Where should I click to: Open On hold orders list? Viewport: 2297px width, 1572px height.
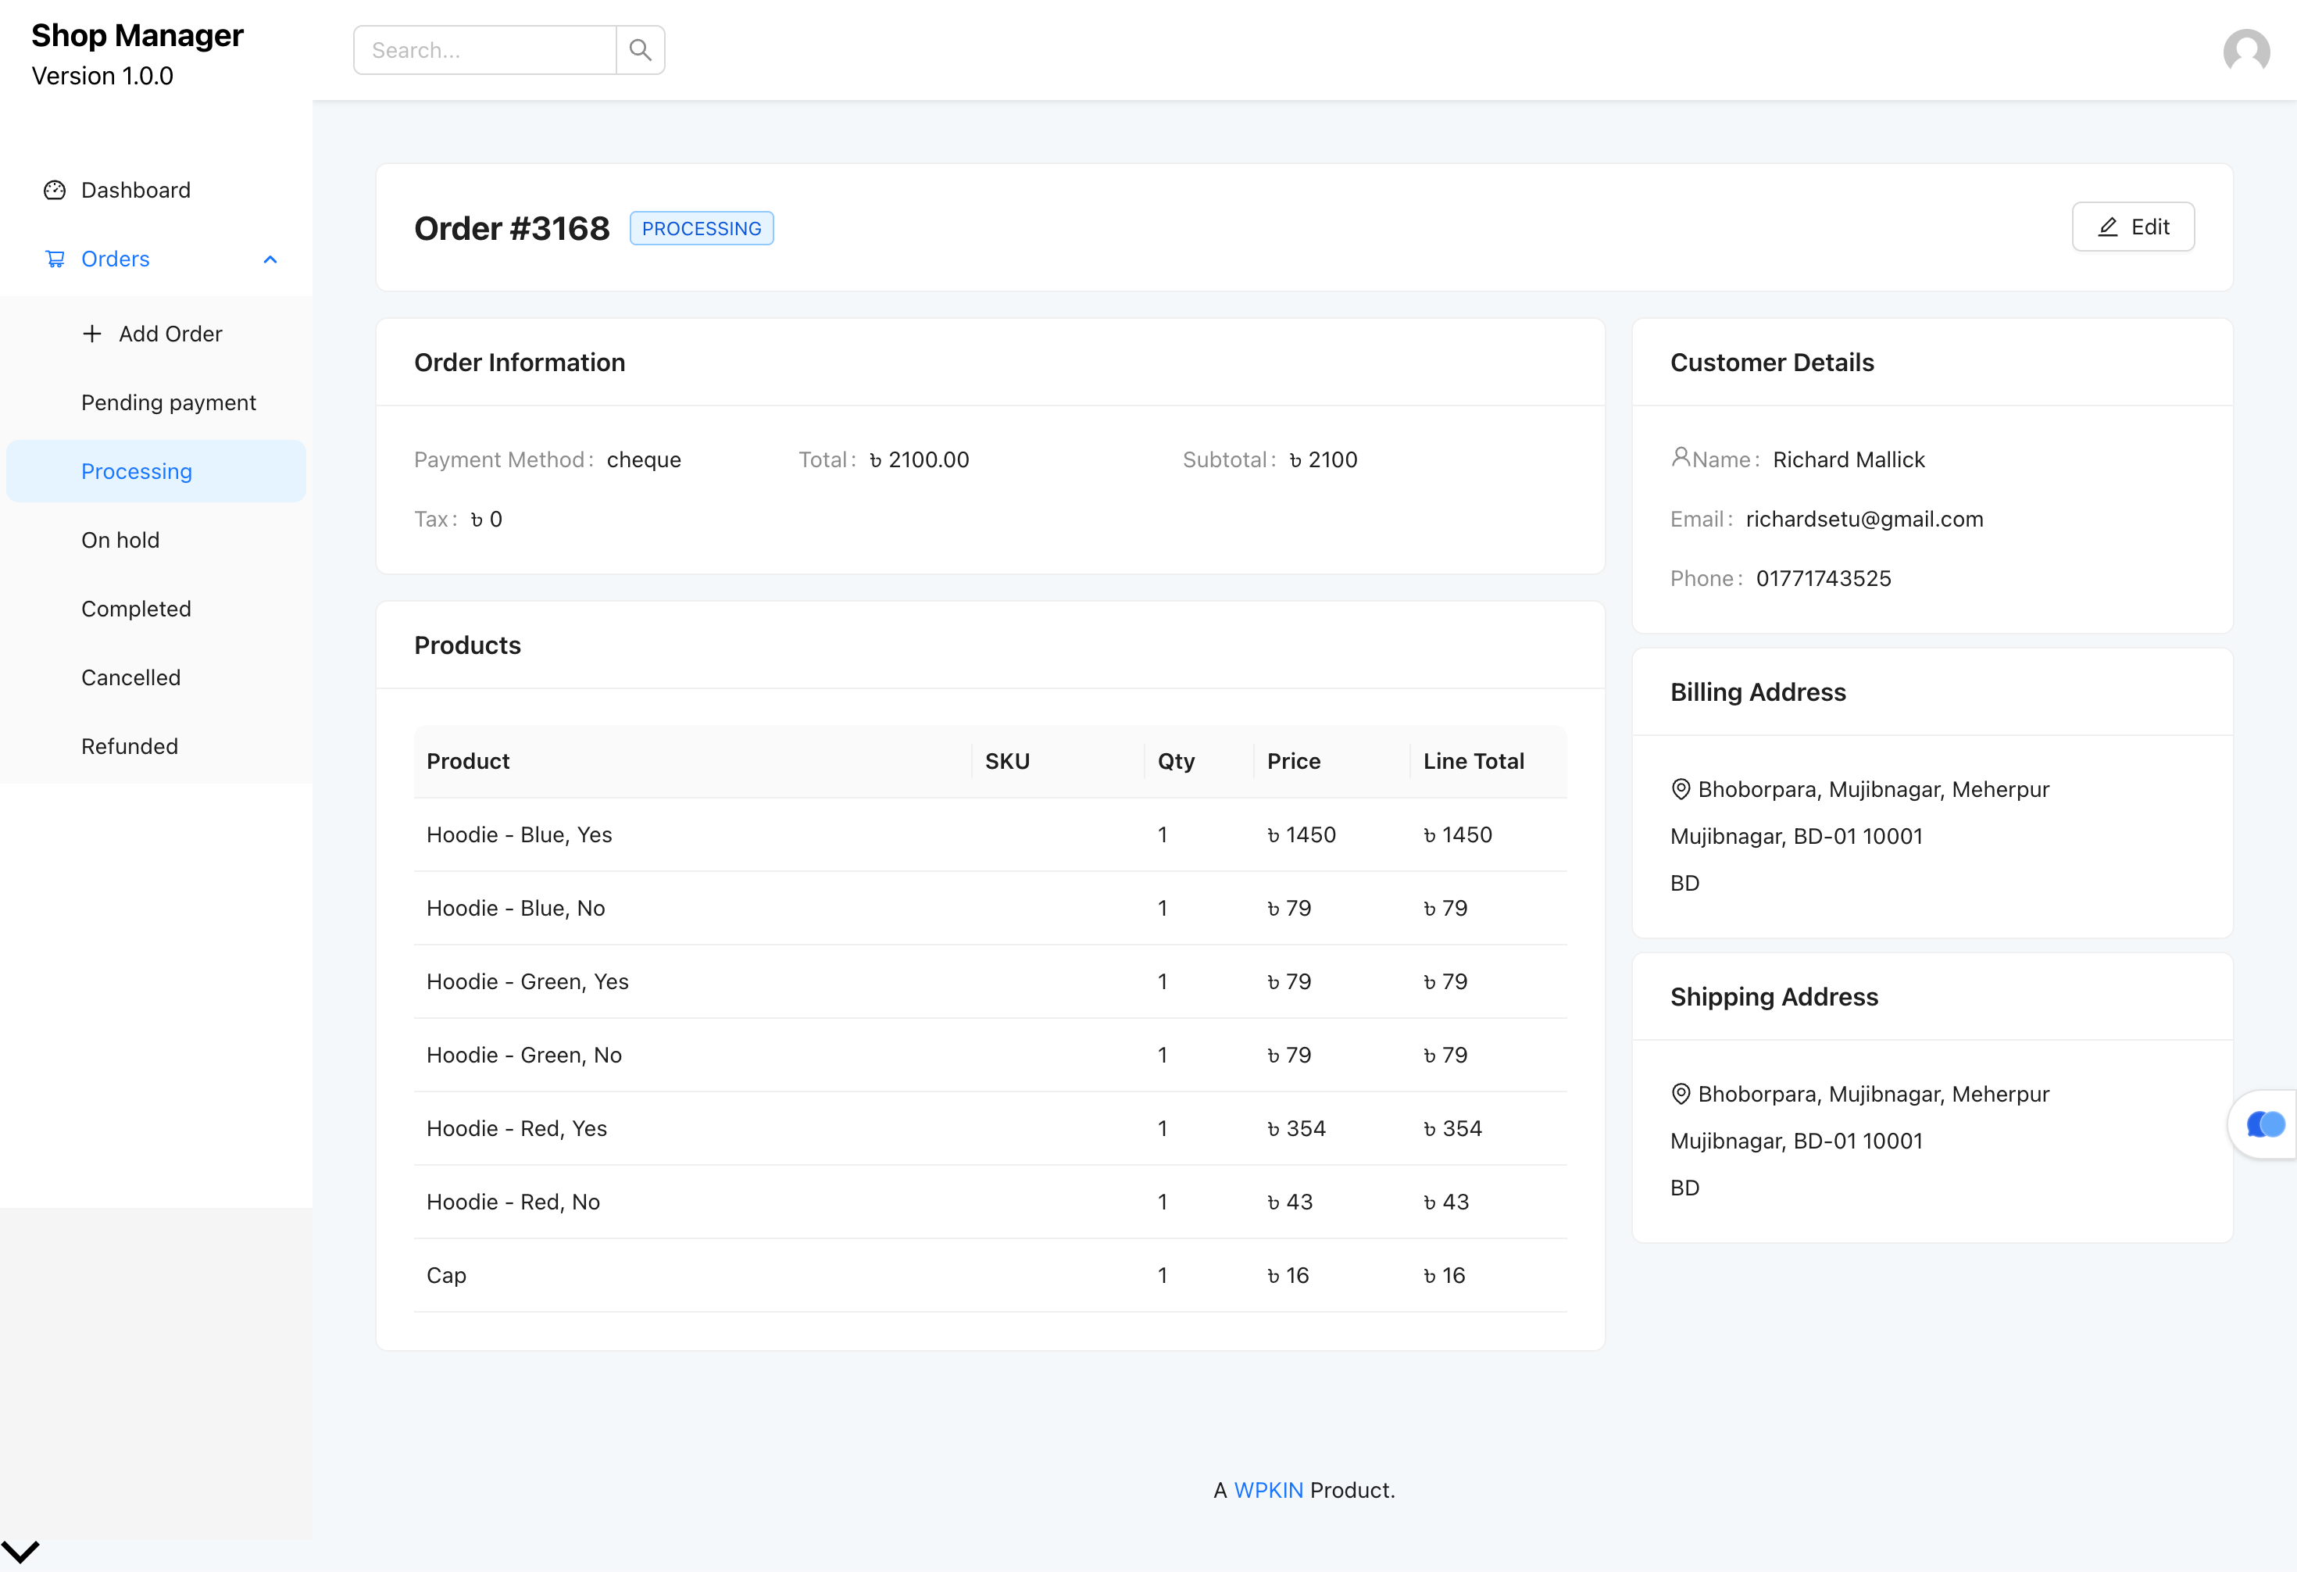[x=156, y=540]
